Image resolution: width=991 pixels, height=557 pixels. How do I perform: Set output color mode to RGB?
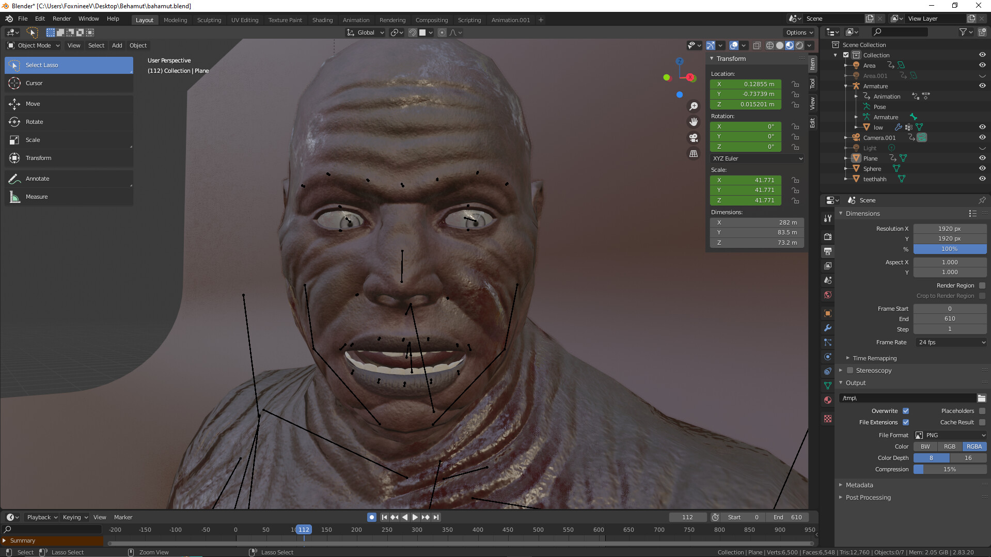pos(950,446)
